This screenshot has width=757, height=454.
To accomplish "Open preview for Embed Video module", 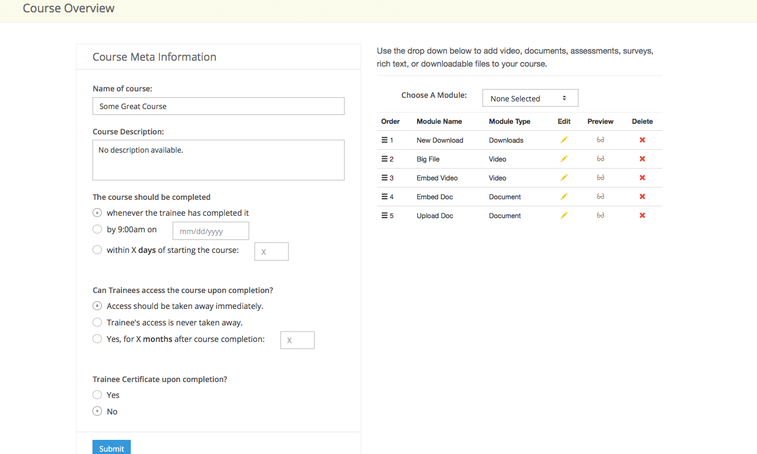I will click(600, 177).
